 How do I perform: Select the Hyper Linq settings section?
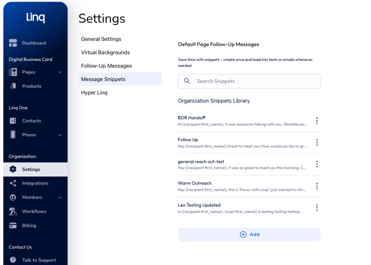[x=94, y=93]
